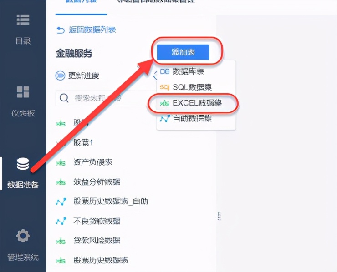The image size is (337, 272).
Task: Open 管理系统 gear icon
Action: [x=23, y=236]
